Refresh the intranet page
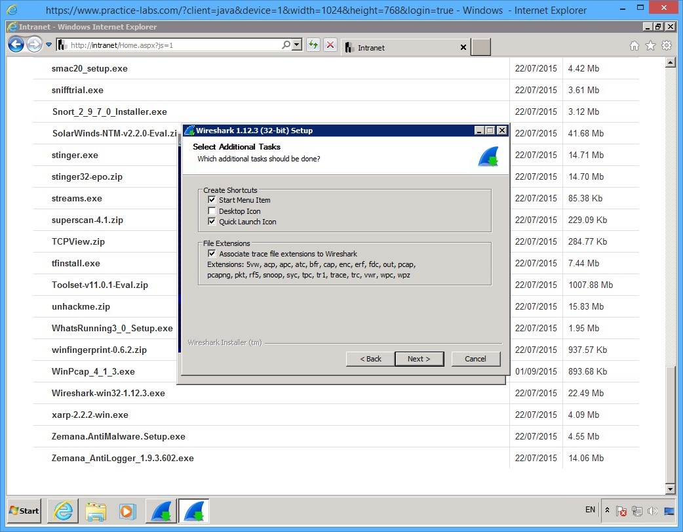 pyautogui.click(x=313, y=45)
